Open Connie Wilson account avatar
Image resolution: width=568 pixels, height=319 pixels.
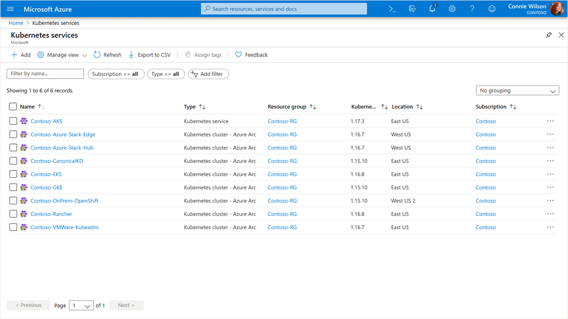click(x=557, y=9)
